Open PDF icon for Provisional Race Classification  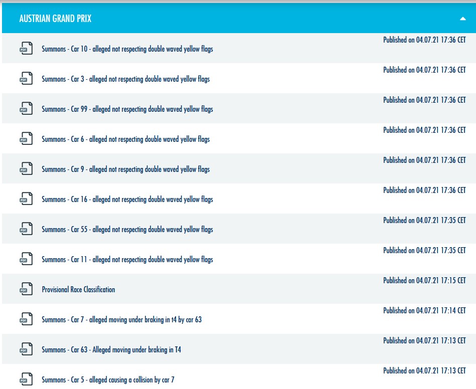tap(26, 289)
